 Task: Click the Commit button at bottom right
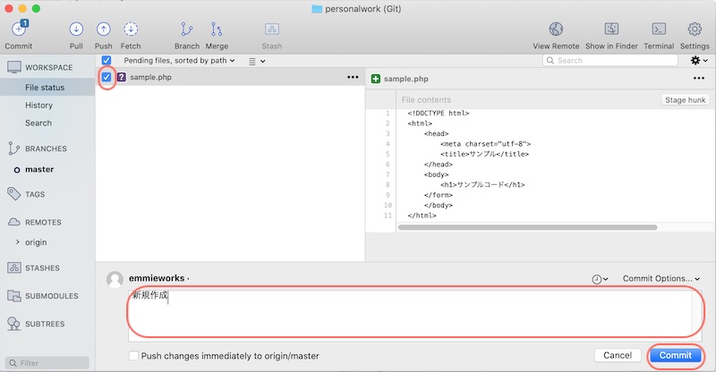(x=676, y=355)
